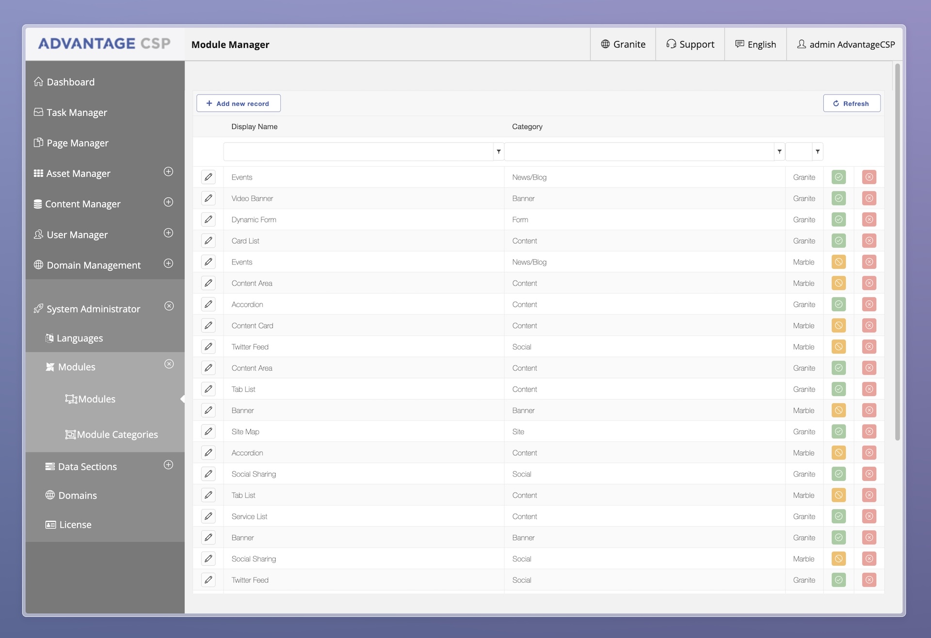Viewport: 931px width, 638px height.
Task: Open the Category filter dropdown arrow
Action: point(779,152)
